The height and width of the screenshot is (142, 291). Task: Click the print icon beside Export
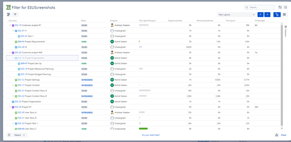[x=9, y=135]
